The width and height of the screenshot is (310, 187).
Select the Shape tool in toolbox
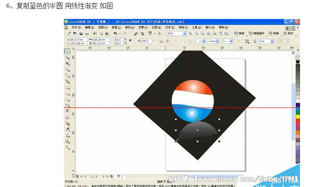(x=68, y=58)
